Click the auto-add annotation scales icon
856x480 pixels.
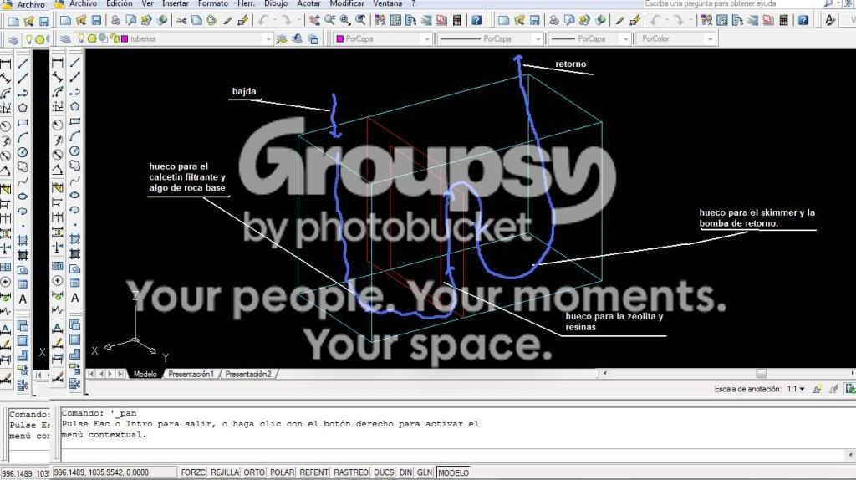833,389
